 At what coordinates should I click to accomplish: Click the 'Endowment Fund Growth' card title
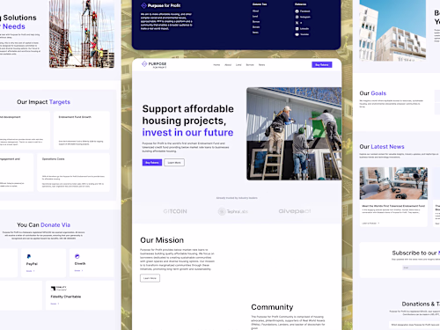[75, 117]
